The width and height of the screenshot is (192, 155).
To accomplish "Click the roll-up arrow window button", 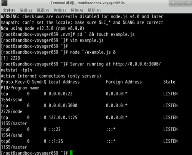I will pyautogui.click(x=173, y=3).
